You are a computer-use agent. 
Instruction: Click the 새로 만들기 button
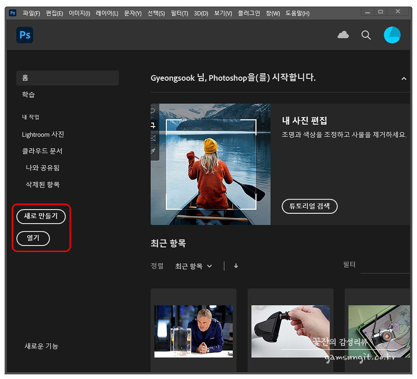(41, 216)
